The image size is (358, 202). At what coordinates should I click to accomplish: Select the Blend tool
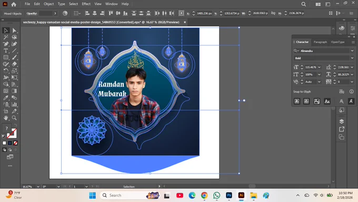click(14, 98)
